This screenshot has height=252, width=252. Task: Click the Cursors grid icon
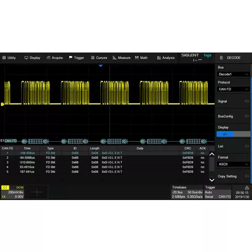pos(92,58)
